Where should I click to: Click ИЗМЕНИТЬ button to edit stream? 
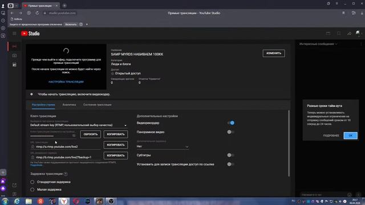click(274, 53)
